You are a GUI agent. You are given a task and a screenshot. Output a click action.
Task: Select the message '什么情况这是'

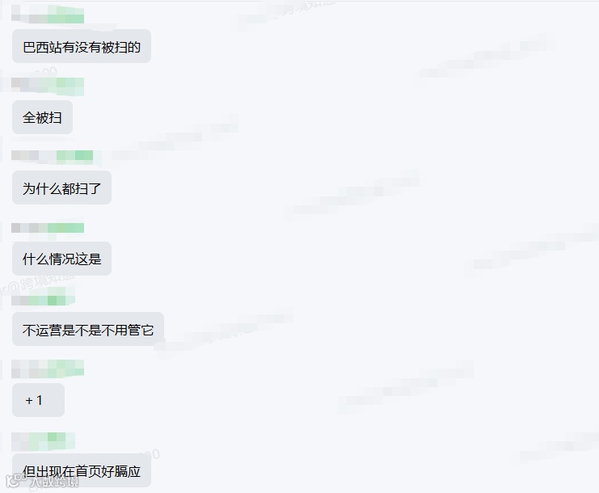tap(61, 259)
